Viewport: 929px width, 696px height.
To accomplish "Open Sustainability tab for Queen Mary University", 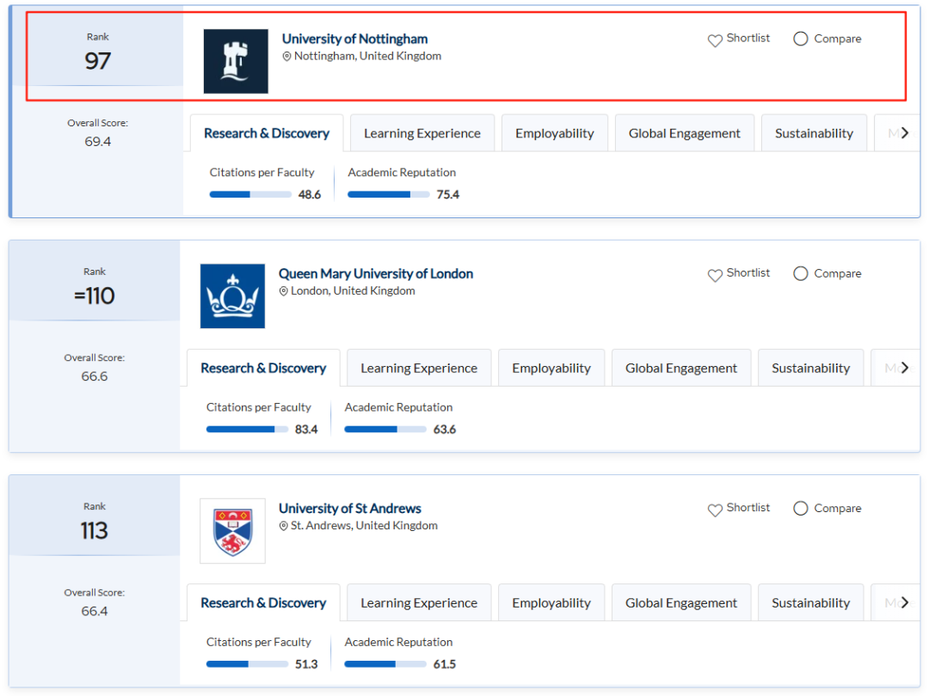I will [811, 368].
